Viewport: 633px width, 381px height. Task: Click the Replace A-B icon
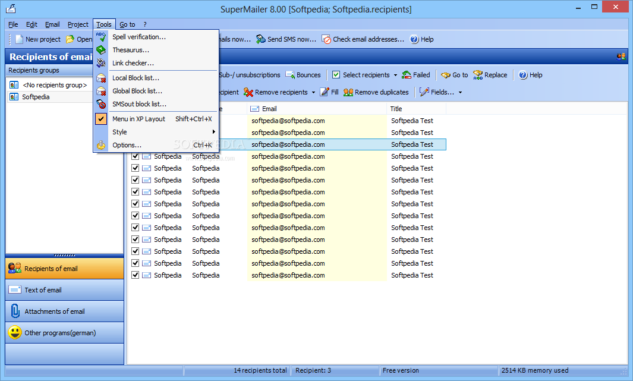(x=478, y=75)
